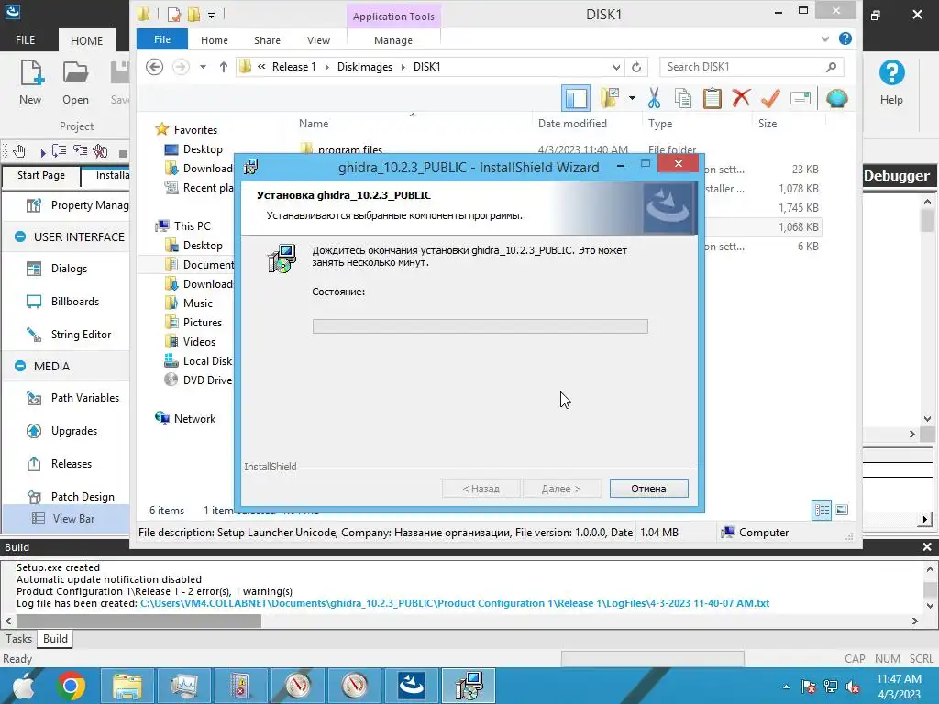Image resolution: width=939 pixels, height=704 pixels.
Task: Click the Copy icon in Explorer toolbar
Action: pyautogui.click(x=682, y=98)
